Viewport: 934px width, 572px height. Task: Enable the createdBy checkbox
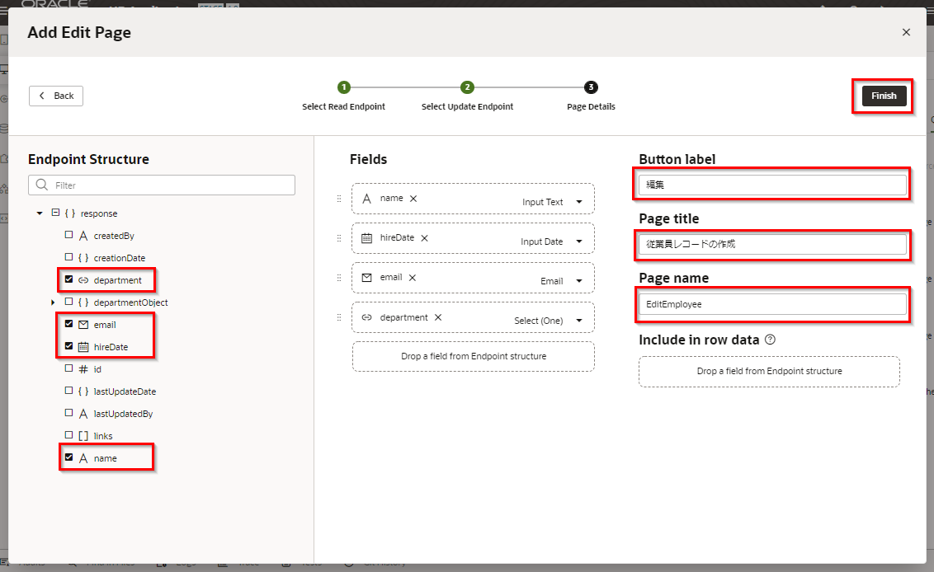click(69, 236)
